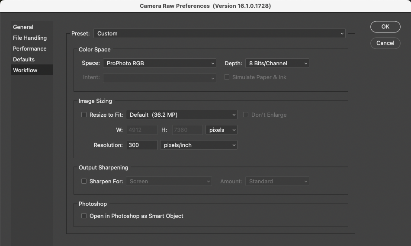Click the Sharpen For Screen dropdown
The width and height of the screenshot is (411, 246).
click(x=169, y=181)
